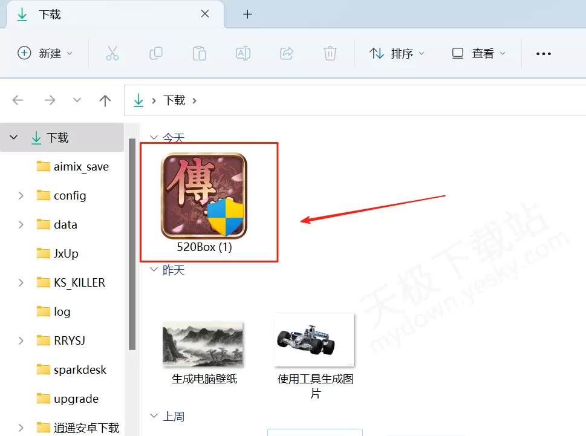Select the 逍遥安卓下载 folder in sidebar
The width and height of the screenshot is (586, 436).
(86, 428)
